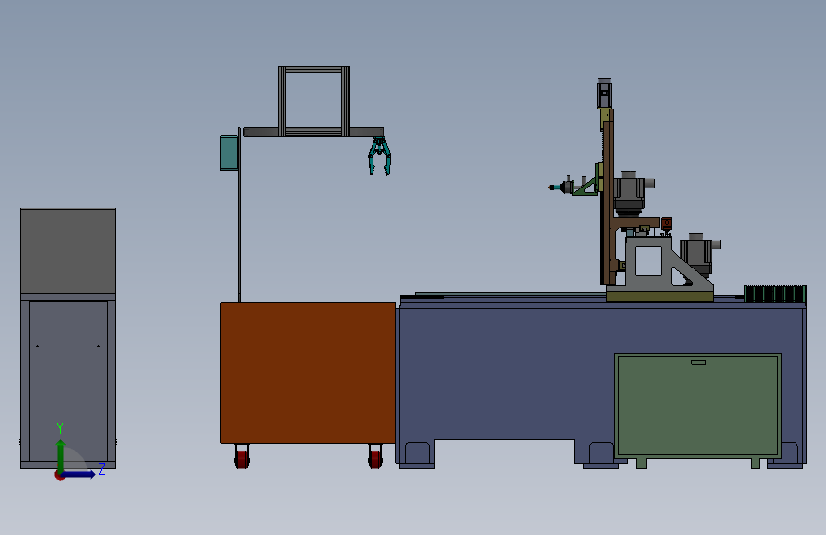The width and height of the screenshot is (826, 535).
Task: Select the small red sensor block
Action: pyautogui.click(x=666, y=224)
